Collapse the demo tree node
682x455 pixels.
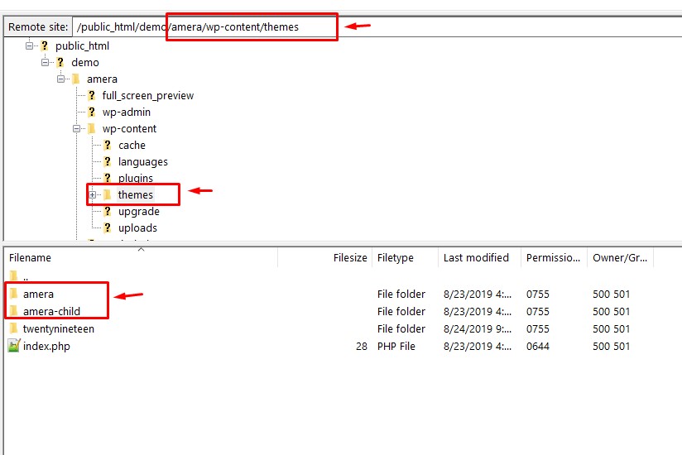46,63
